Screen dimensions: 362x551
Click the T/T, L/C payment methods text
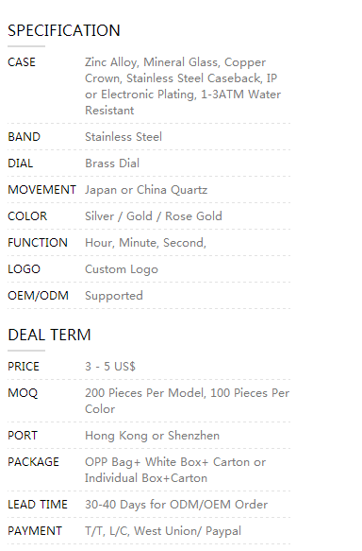[x=163, y=531]
